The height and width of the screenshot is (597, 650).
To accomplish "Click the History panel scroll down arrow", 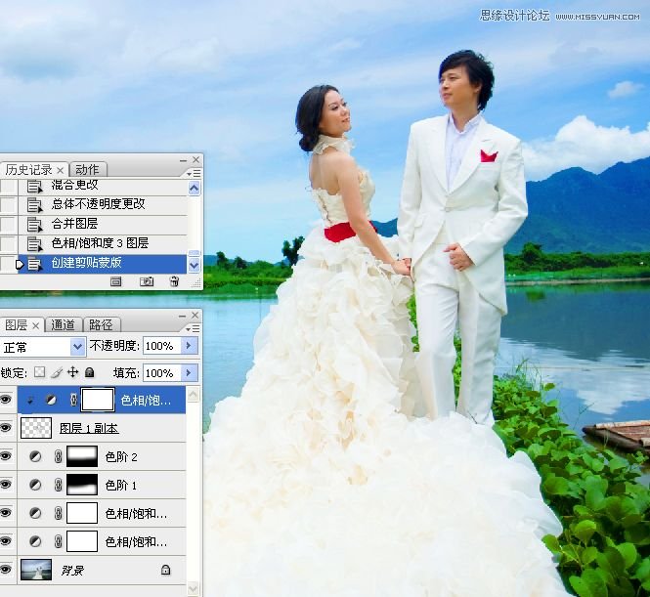I will tap(194, 265).
